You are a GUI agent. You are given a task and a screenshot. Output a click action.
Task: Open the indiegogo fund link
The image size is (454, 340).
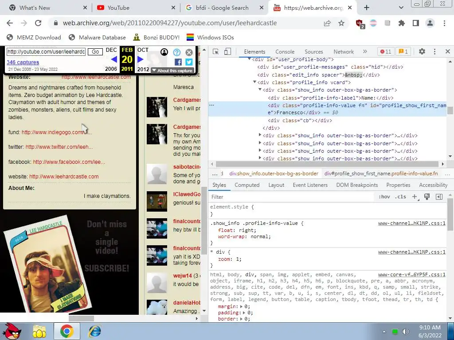click(57, 132)
